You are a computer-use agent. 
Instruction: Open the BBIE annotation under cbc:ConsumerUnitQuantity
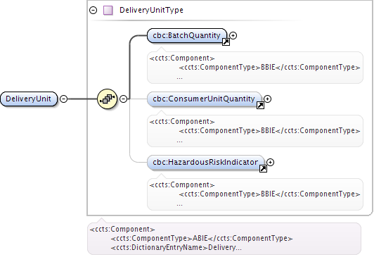point(255,131)
